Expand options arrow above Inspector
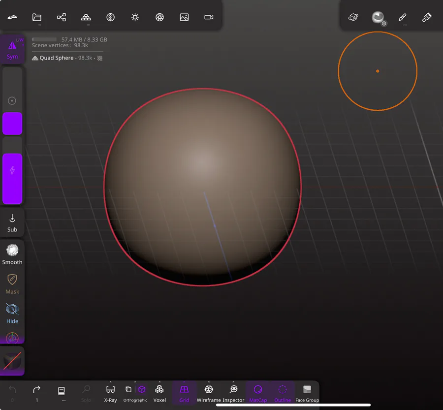 [x=233, y=382]
